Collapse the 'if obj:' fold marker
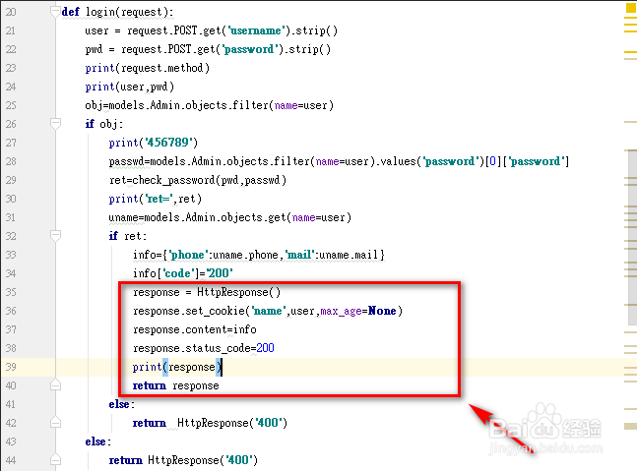The image size is (637, 471). click(56, 123)
